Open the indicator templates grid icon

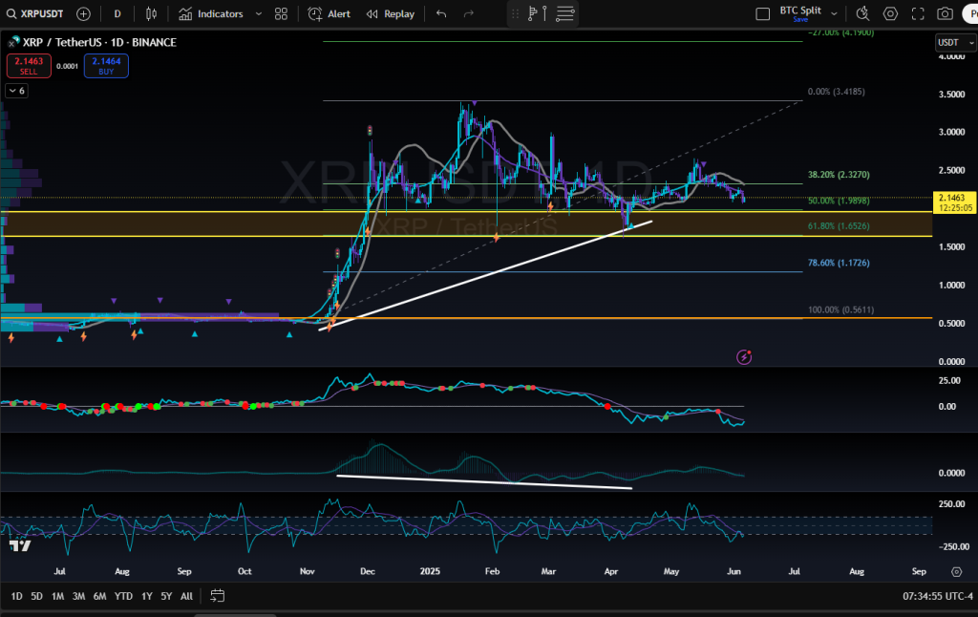pos(282,13)
